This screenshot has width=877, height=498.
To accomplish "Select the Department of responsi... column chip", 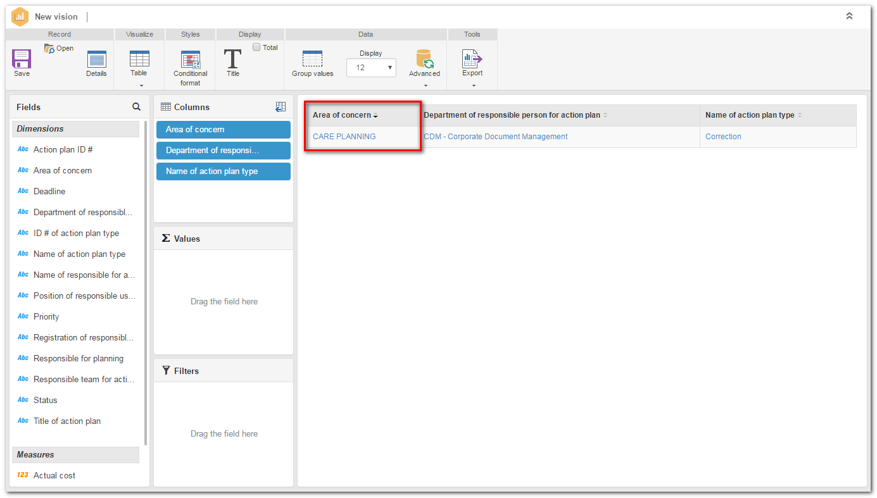I will tap(224, 151).
